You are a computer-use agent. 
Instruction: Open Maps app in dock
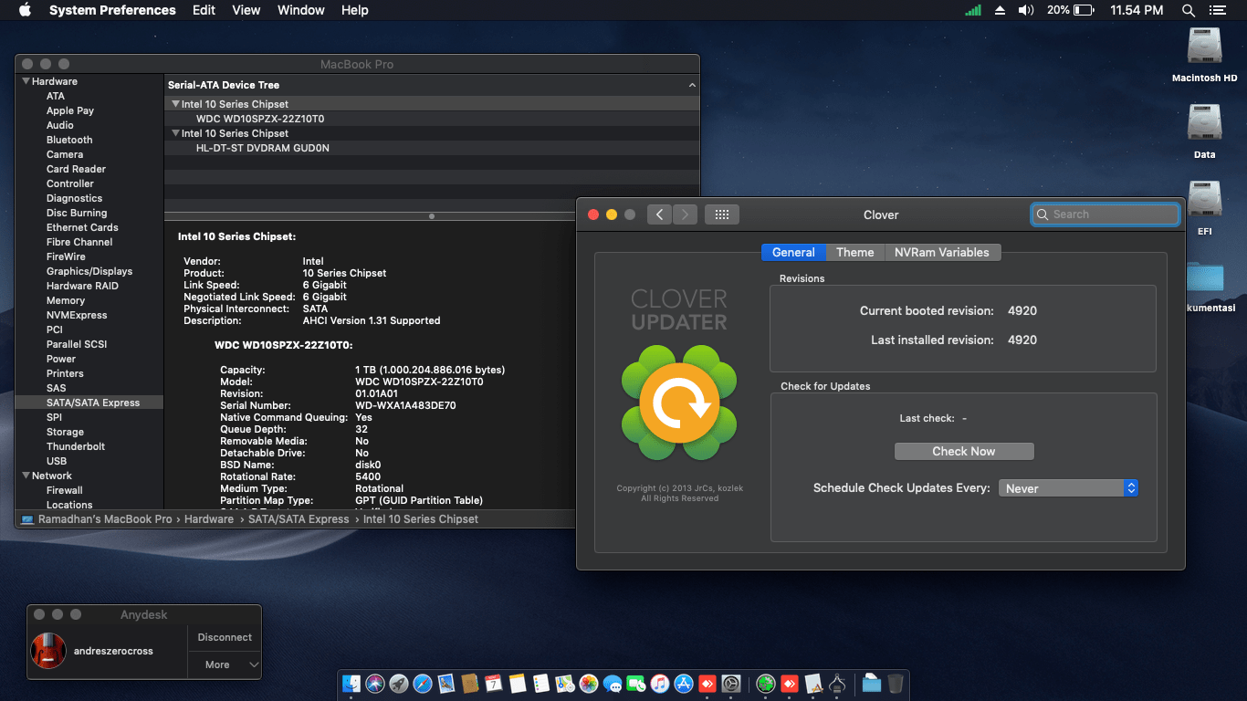click(565, 683)
